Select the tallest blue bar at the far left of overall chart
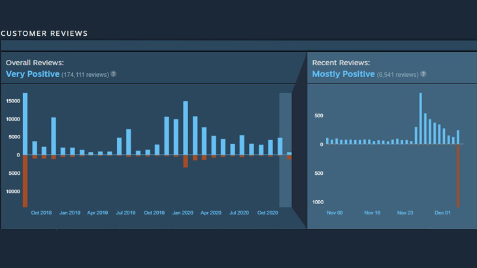This screenshot has height=268, width=477. [25, 124]
